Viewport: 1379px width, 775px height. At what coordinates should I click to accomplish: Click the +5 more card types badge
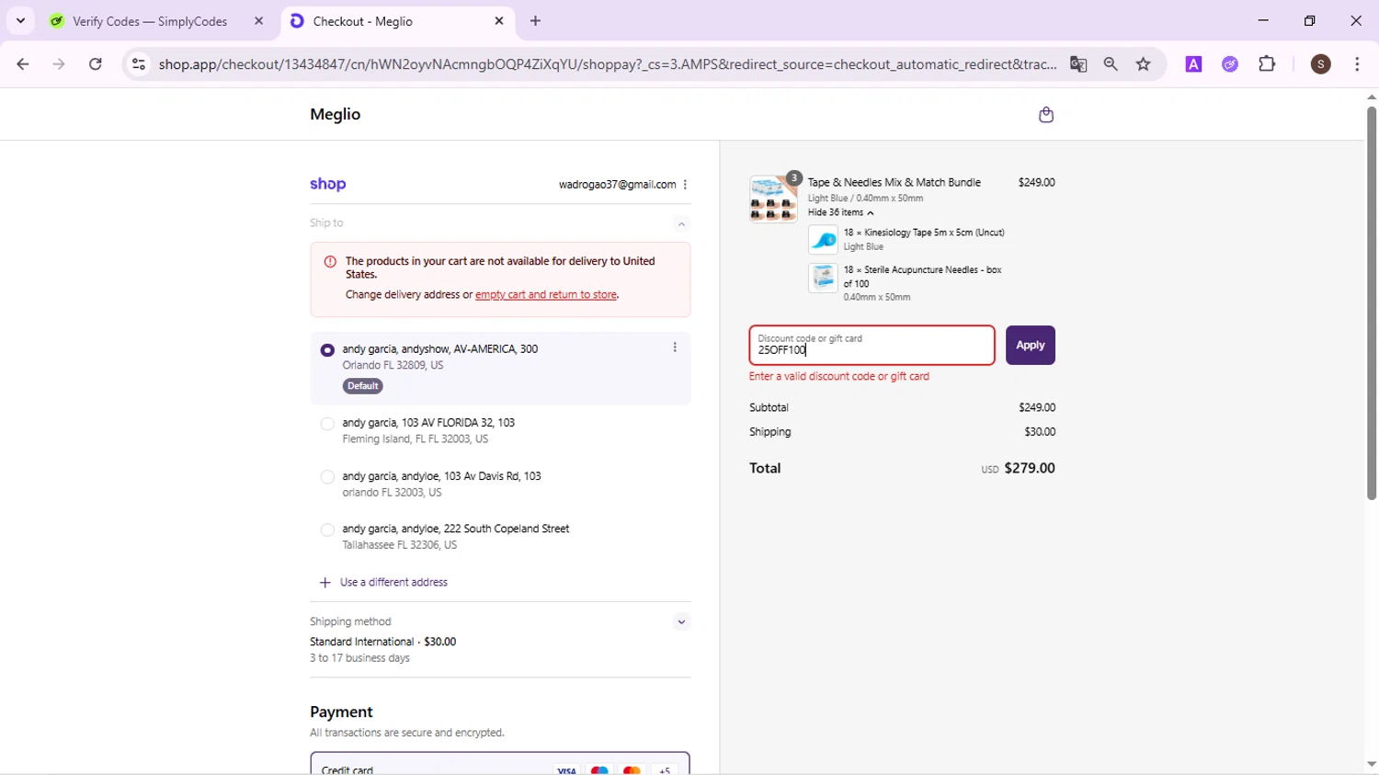tap(665, 769)
